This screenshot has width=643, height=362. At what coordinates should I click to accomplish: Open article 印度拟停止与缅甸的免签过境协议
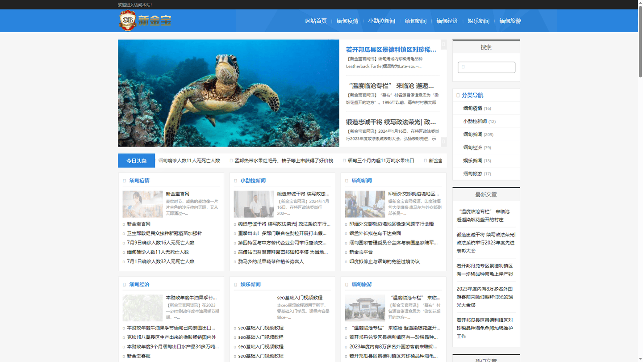(384, 261)
